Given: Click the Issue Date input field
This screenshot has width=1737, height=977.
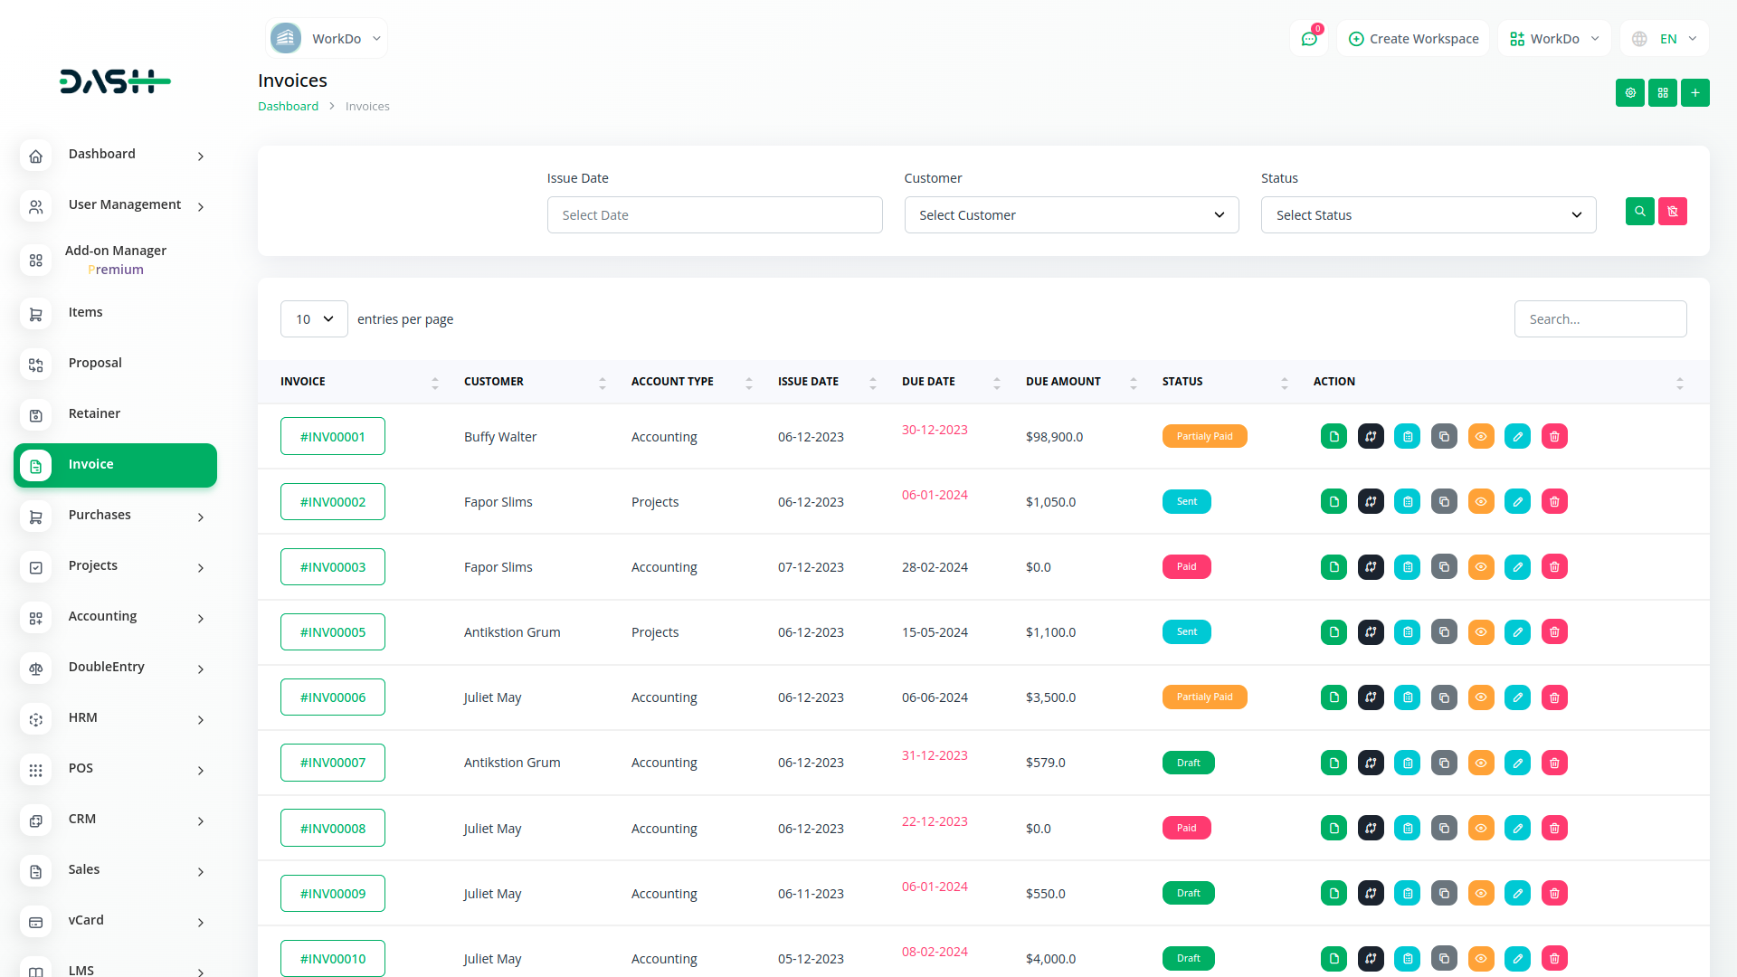Looking at the screenshot, I should pos(714,215).
